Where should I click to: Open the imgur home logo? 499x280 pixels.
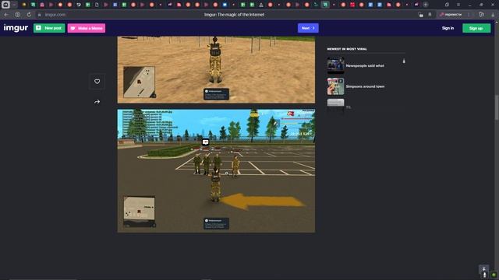click(x=16, y=28)
